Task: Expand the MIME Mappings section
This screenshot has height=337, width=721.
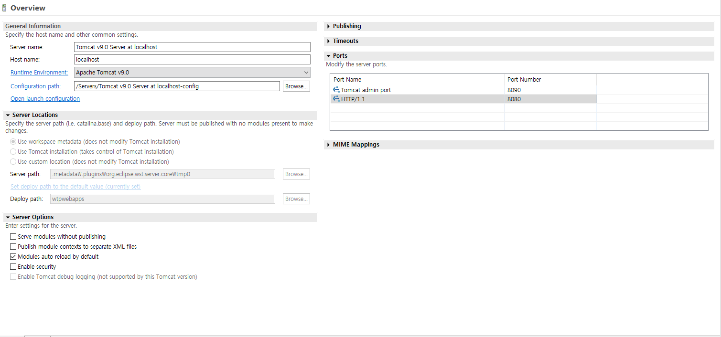Action: 329,145
